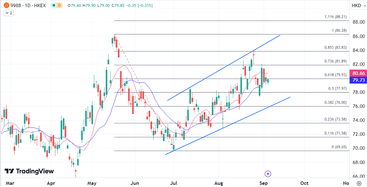Click the purple event marker icon

tap(268, 173)
